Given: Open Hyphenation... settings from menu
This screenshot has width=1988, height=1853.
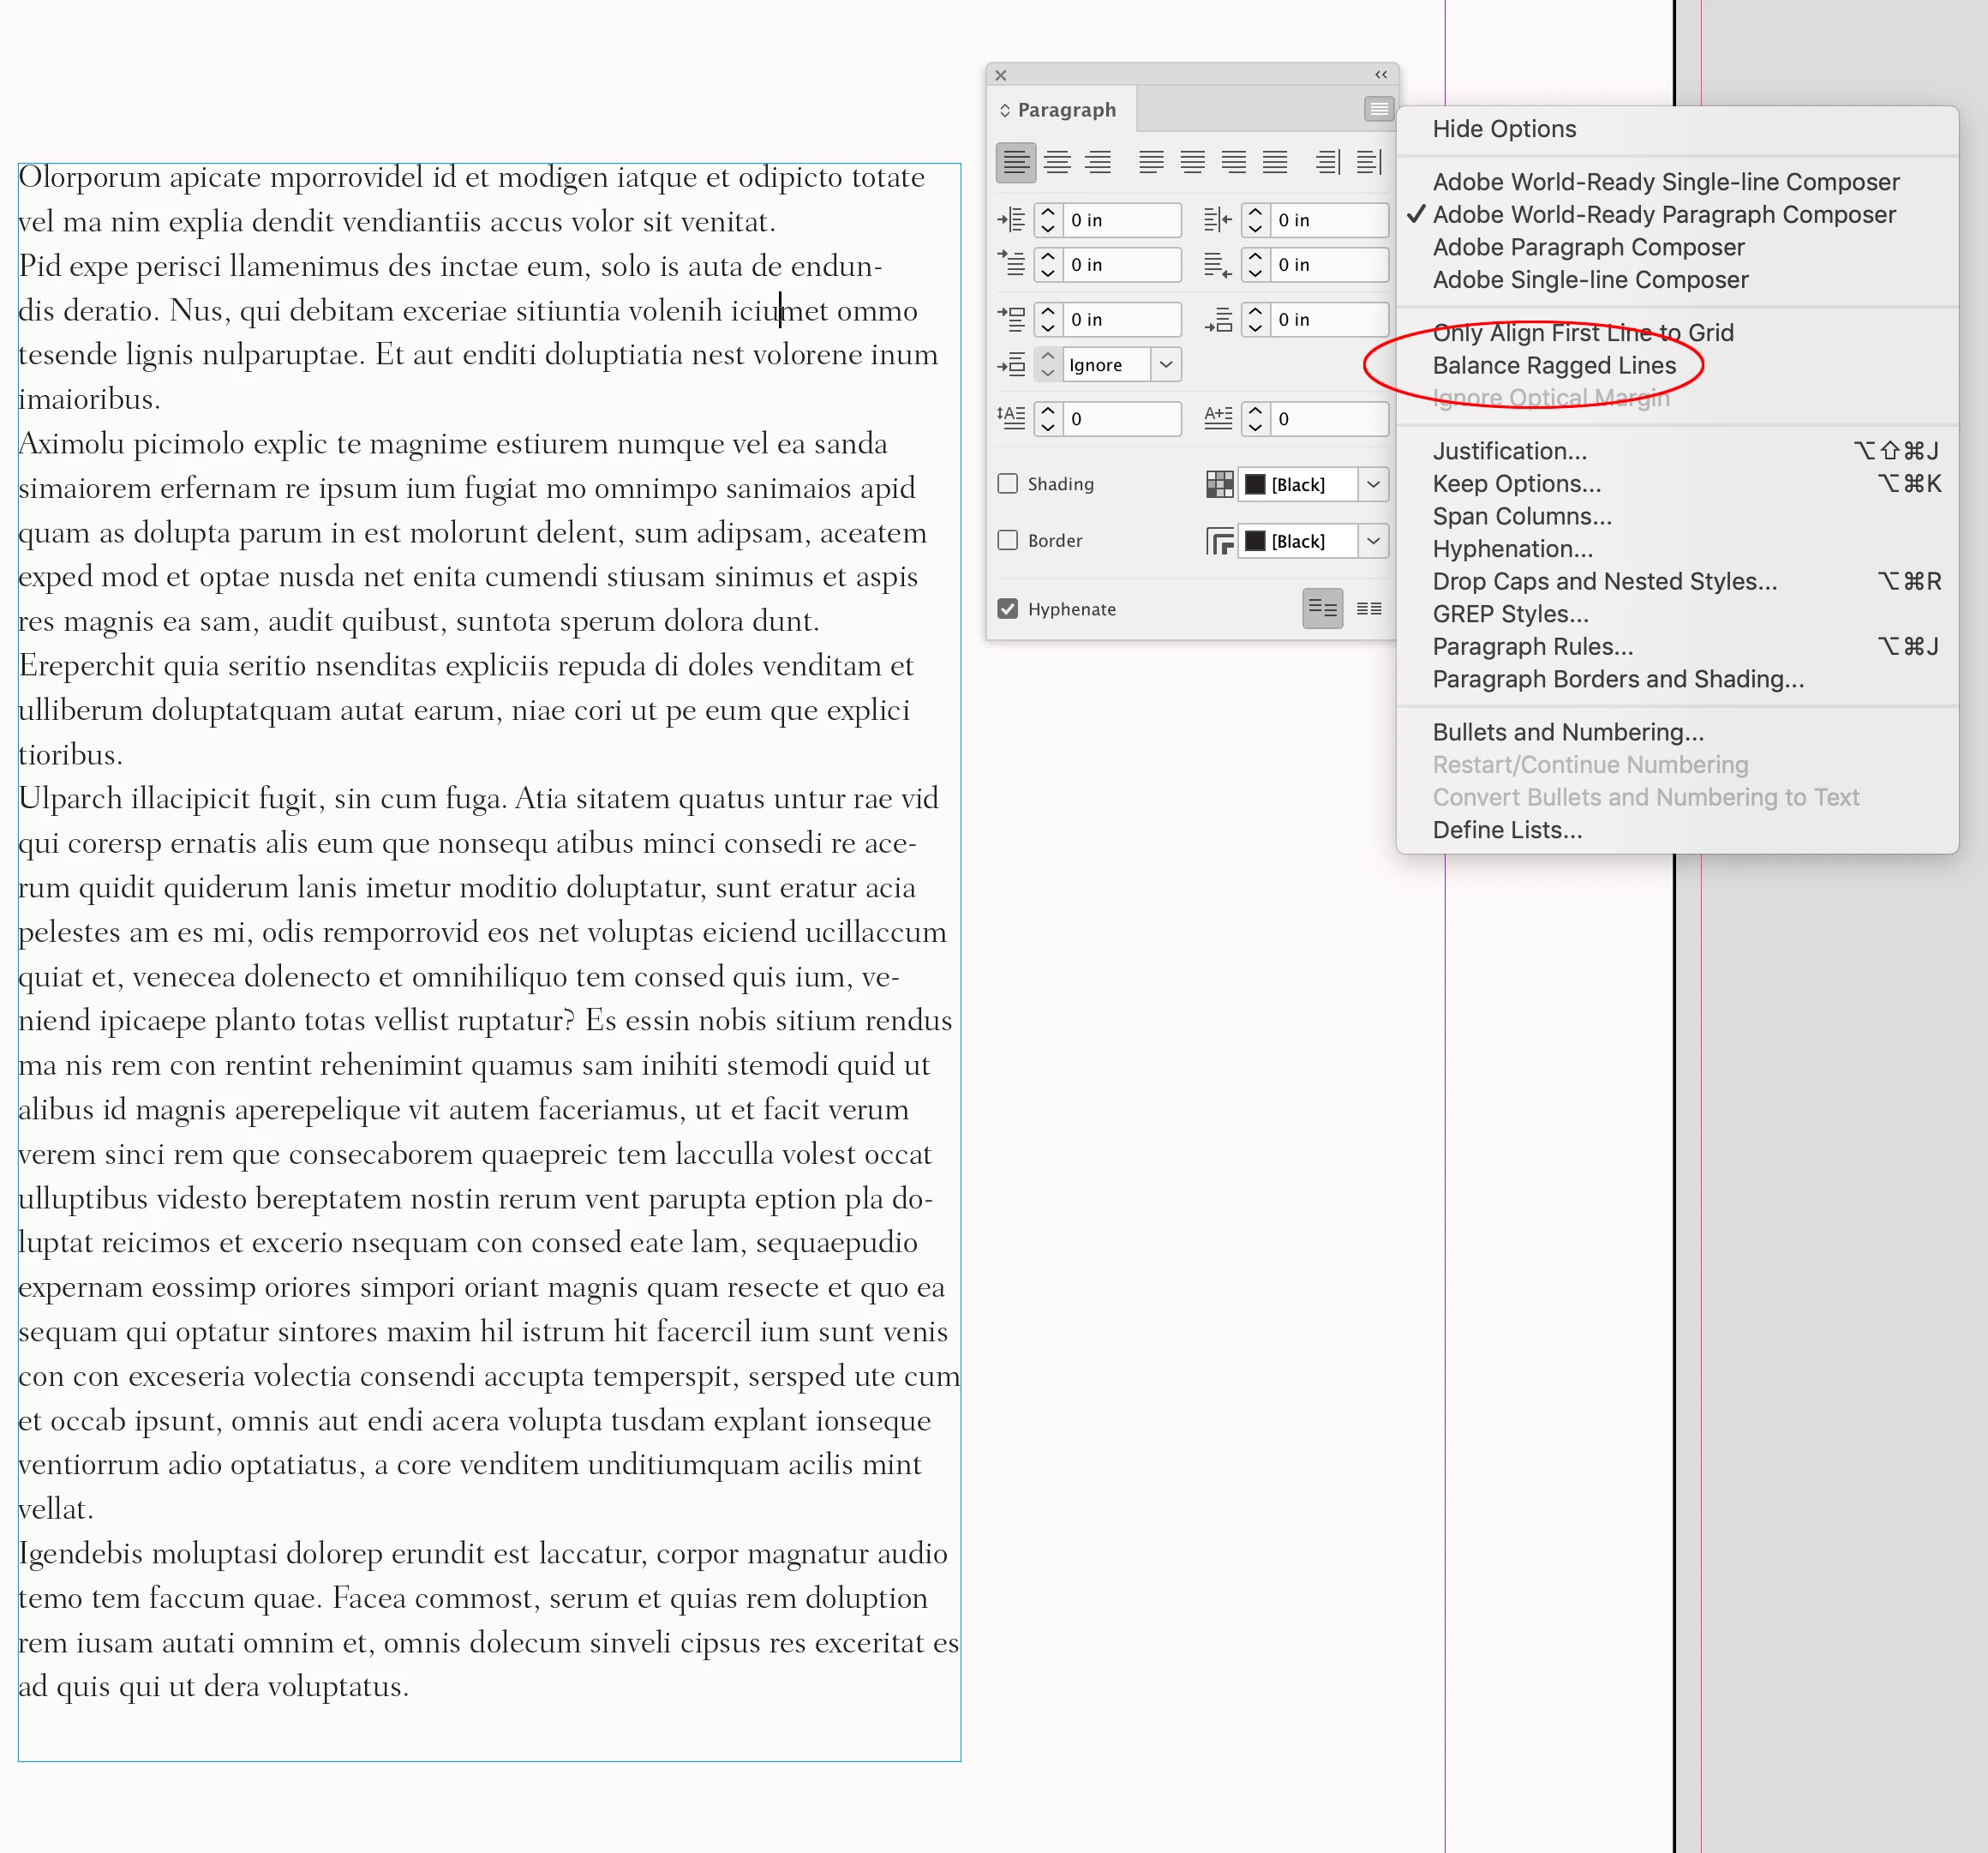Looking at the screenshot, I should tap(1512, 549).
